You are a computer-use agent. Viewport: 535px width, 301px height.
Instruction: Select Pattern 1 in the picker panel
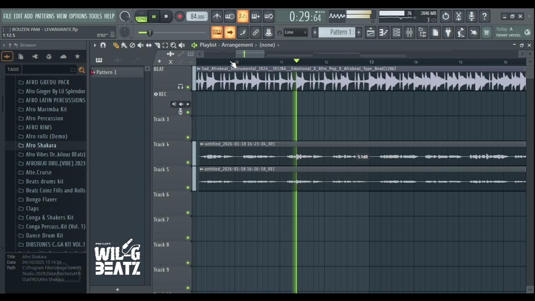(117, 72)
